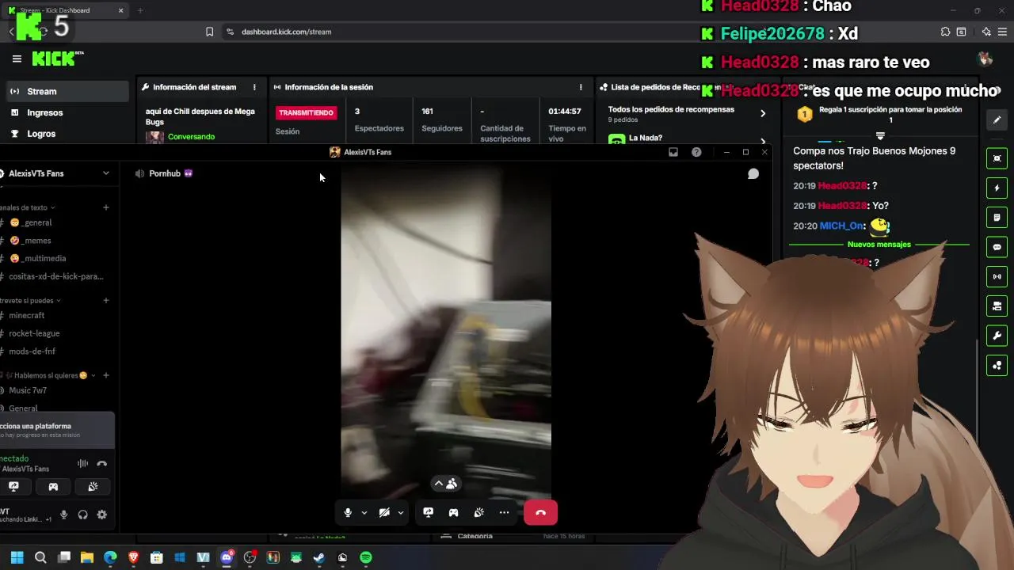Open the Discord inbox icon

[673, 152]
